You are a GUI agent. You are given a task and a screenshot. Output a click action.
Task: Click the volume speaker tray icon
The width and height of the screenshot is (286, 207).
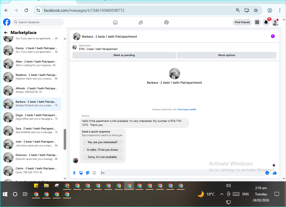(228, 186)
